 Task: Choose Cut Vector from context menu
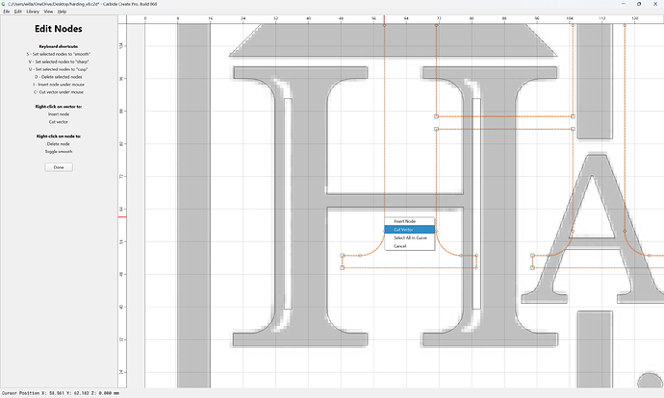410,230
